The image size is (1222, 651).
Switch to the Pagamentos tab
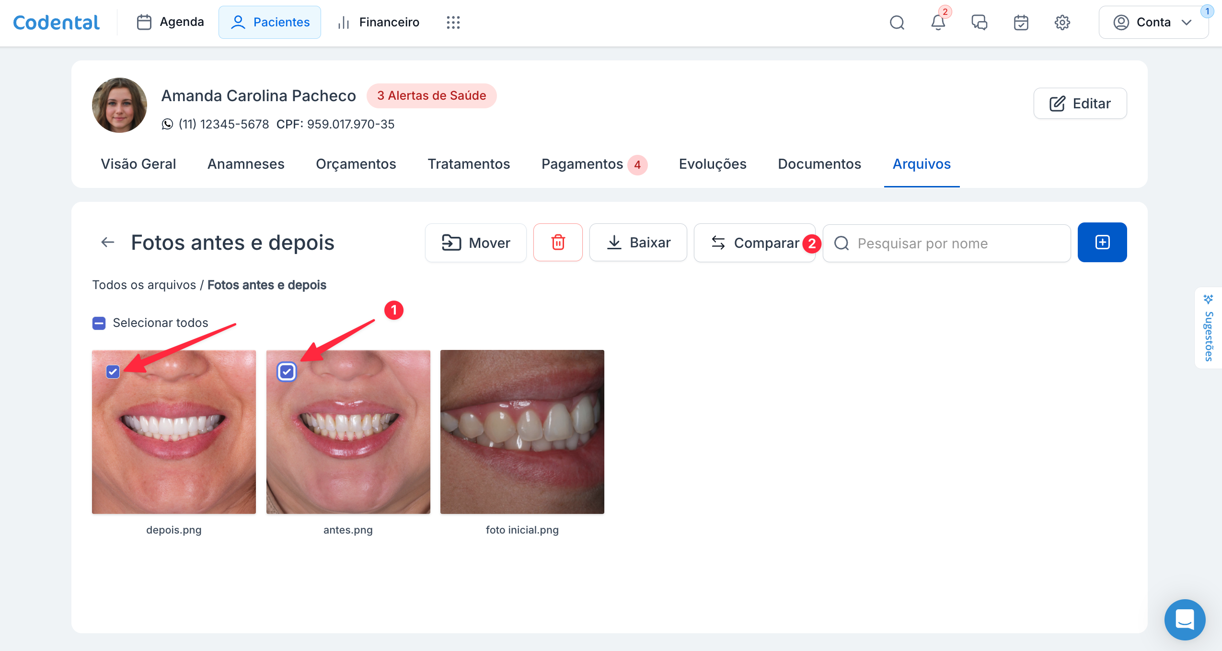[594, 164]
